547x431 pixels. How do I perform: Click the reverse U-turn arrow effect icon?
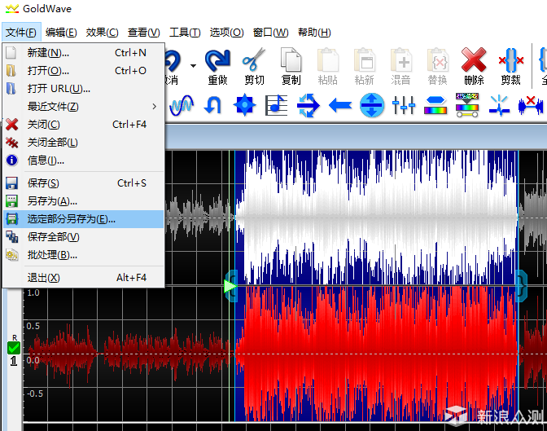(x=212, y=105)
